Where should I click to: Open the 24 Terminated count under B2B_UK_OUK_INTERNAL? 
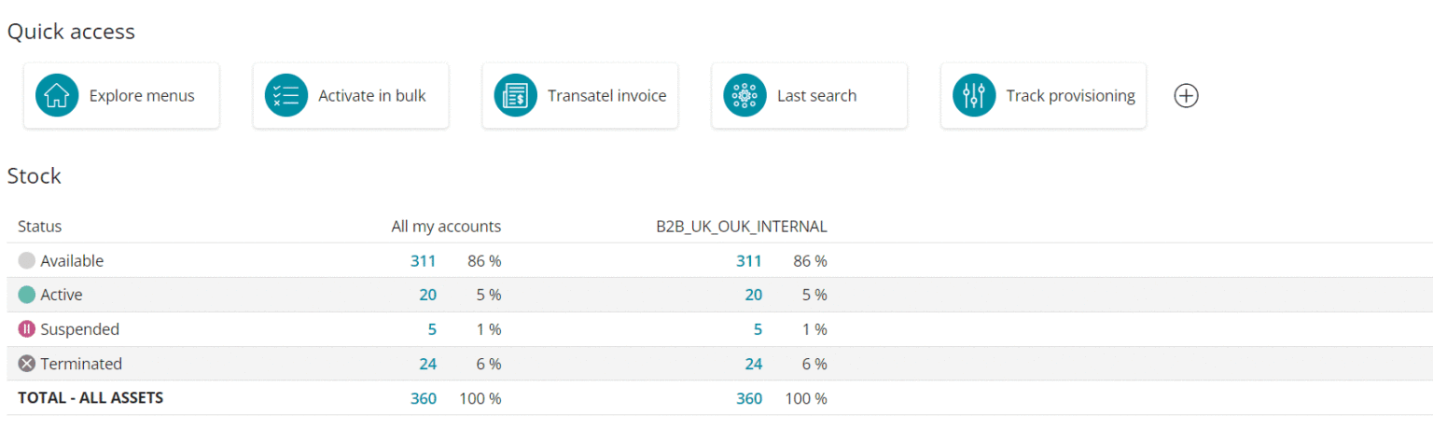click(753, 364)
